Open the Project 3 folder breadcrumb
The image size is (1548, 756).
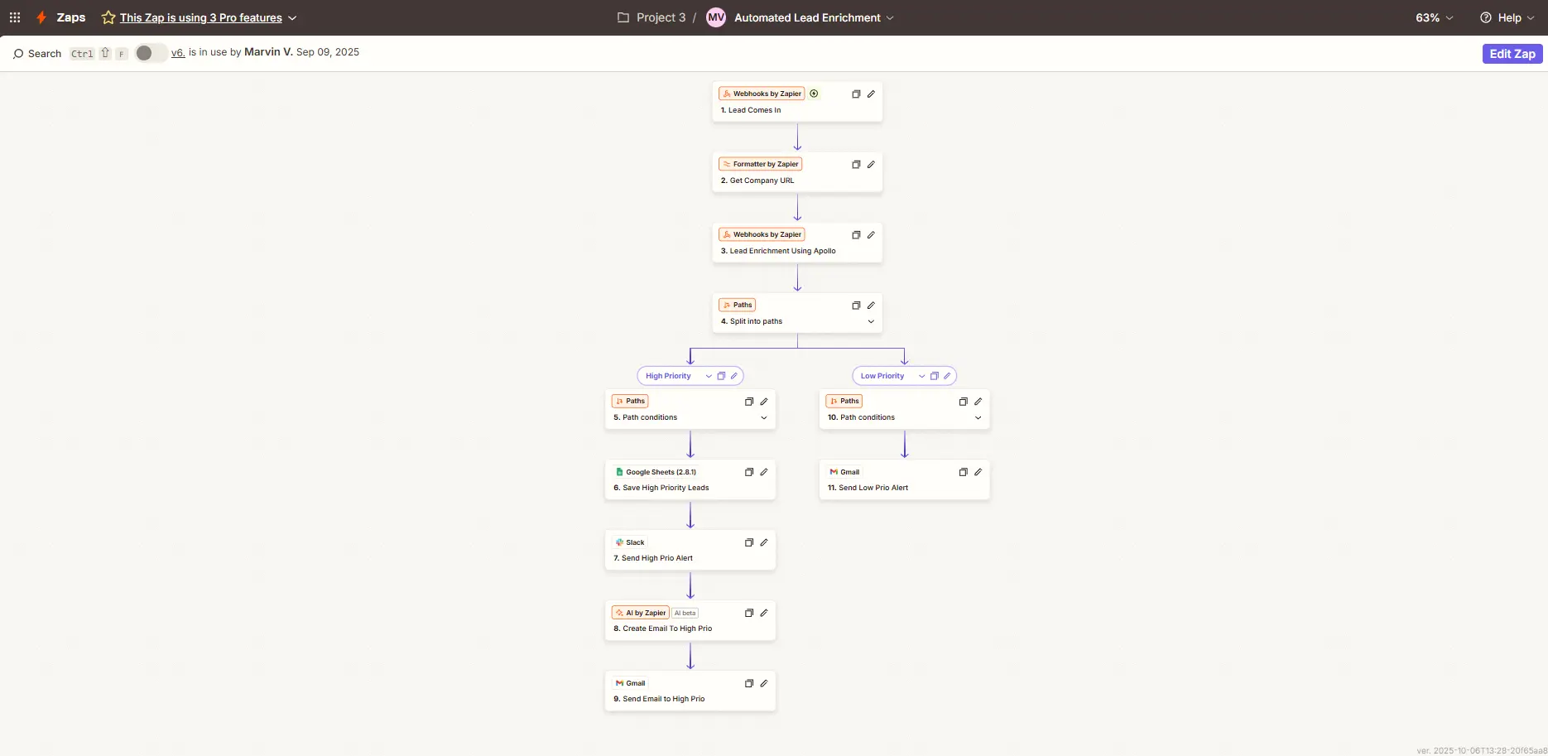click(x=652, y=17)
